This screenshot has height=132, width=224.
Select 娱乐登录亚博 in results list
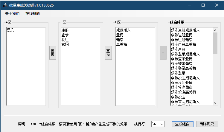pyautogui.click(x=182, y=59)
